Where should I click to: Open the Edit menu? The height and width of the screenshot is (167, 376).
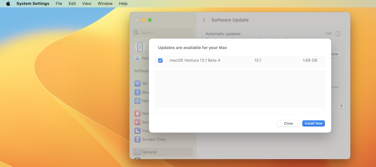[72, 4]
